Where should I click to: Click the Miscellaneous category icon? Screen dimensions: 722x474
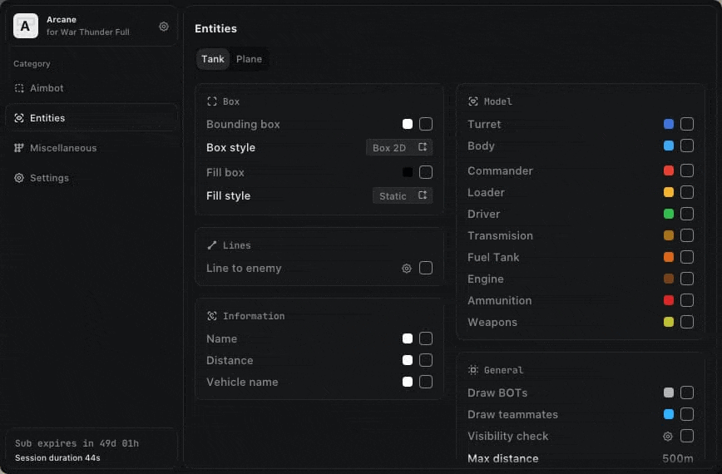[19, 148]
